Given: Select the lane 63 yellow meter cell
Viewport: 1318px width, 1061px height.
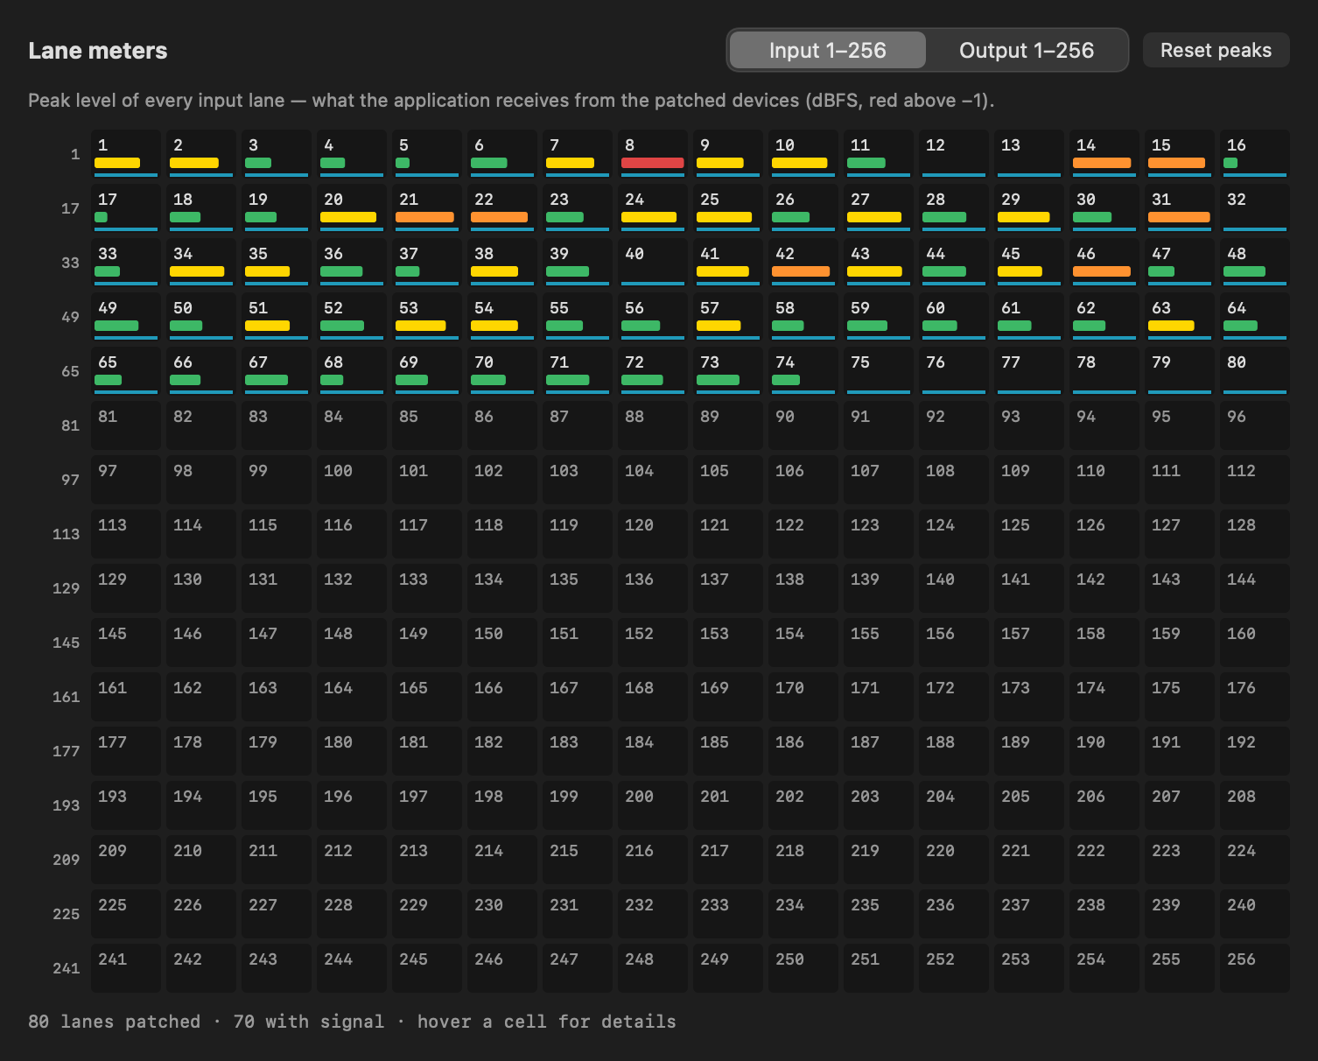Looking at the screenshot, I should 1180,318.
